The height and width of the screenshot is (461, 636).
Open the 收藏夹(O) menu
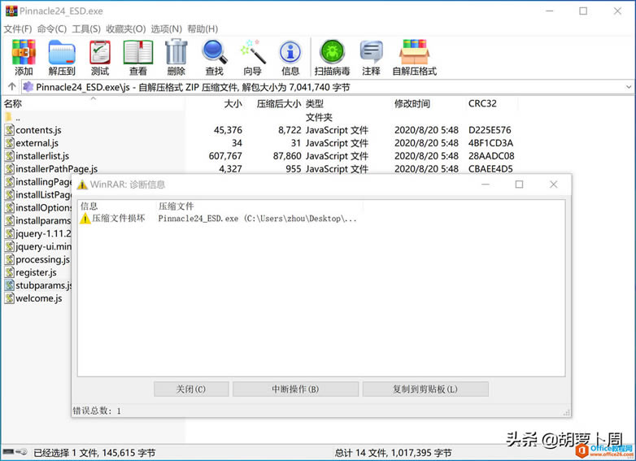126,28
